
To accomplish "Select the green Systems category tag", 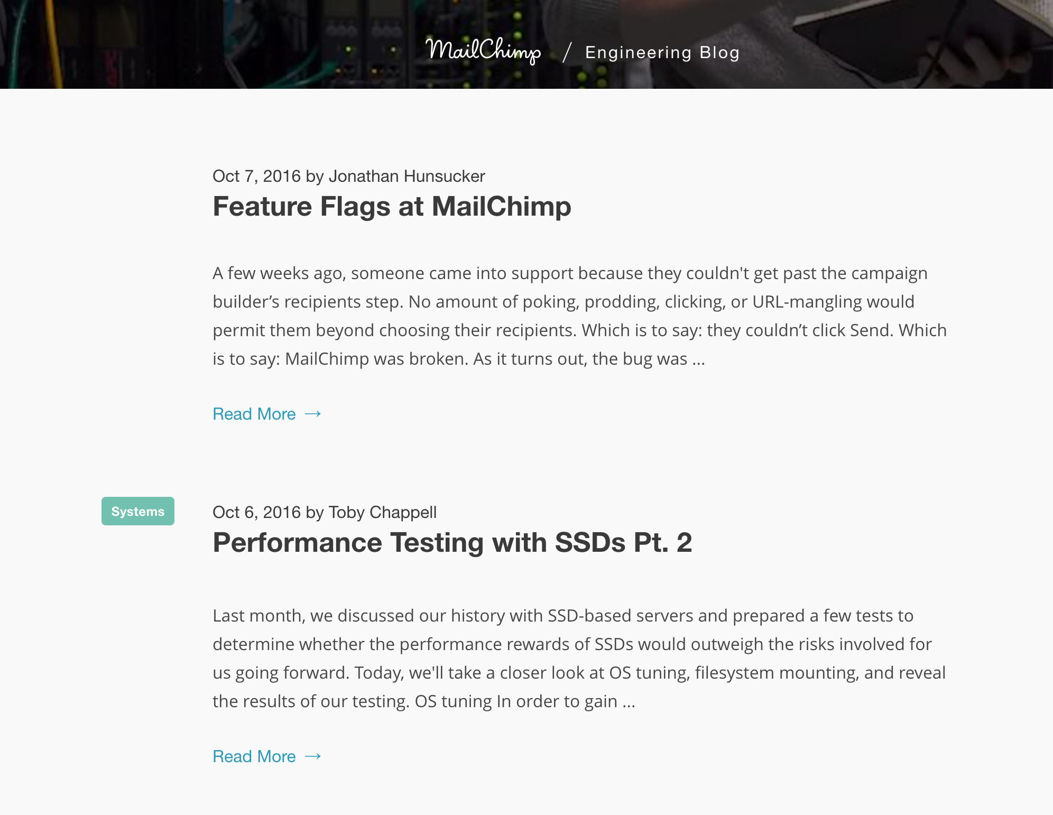I will tap(138, 511).
